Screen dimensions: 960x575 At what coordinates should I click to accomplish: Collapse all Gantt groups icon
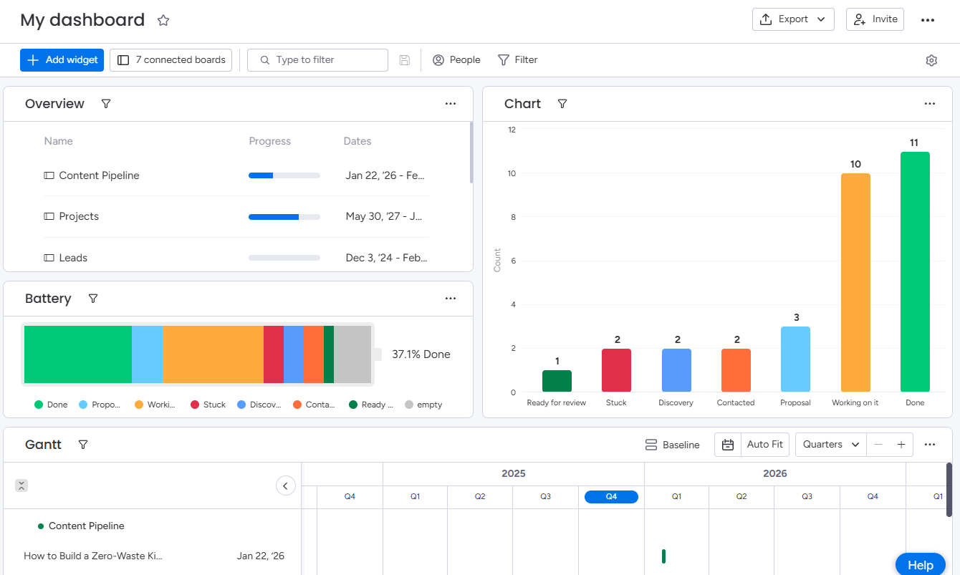click(x=21, y=485)
